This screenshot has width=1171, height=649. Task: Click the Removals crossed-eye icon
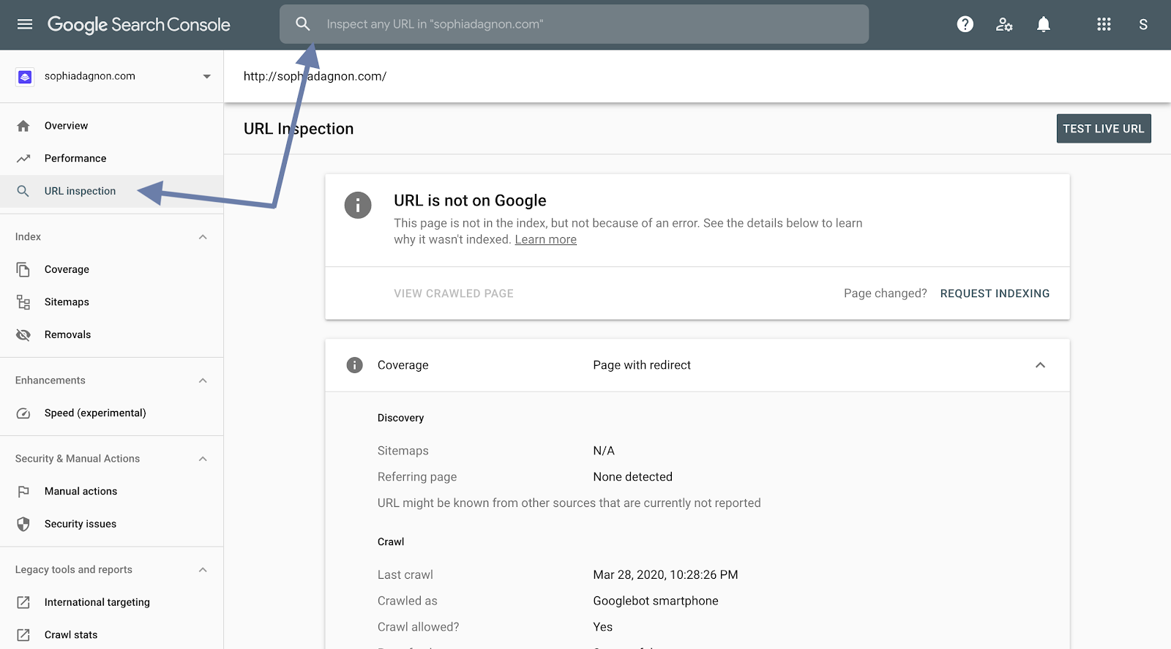(23, 334)
